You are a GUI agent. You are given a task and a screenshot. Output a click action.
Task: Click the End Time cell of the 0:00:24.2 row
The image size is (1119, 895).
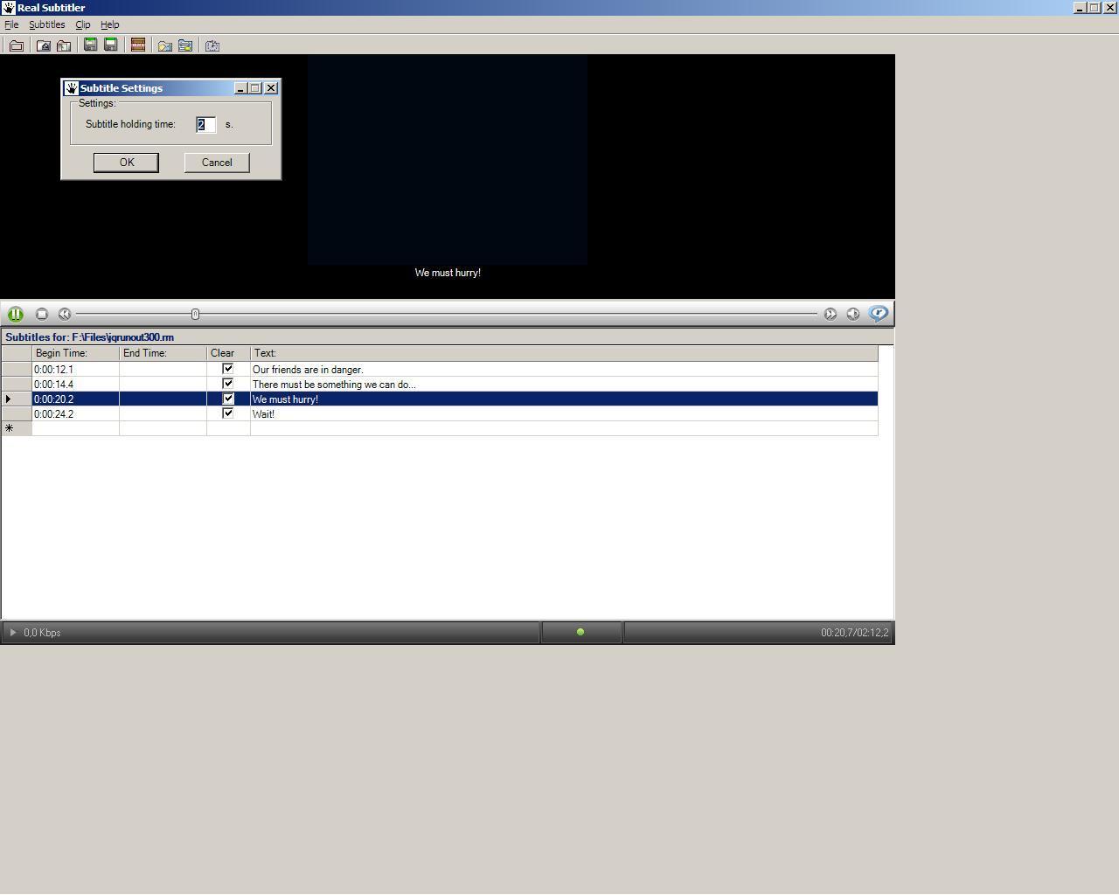point(163,414)
